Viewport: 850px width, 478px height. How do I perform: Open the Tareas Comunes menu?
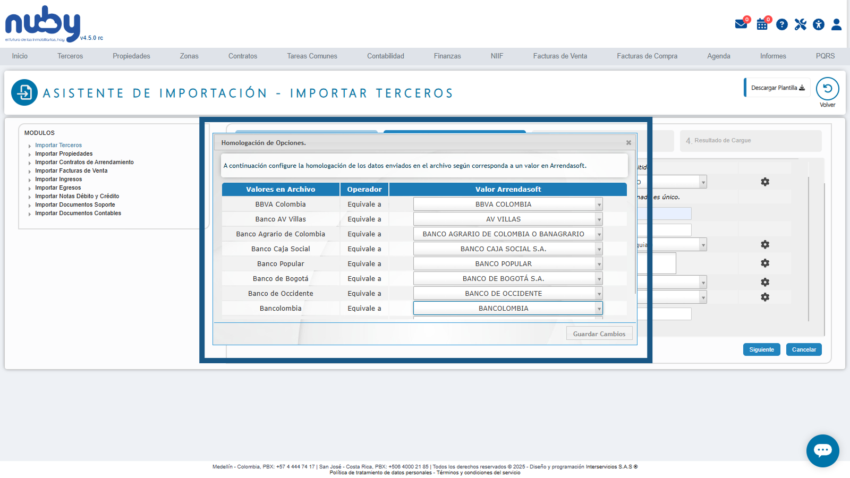click(312, 56)
